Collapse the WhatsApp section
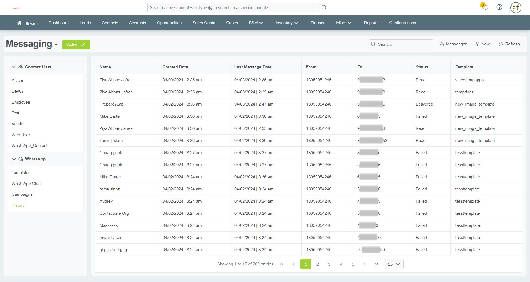530x282 pixels. (x=14, y=159)
